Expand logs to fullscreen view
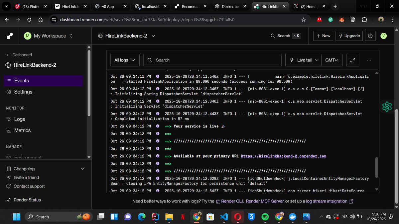The image size is (399, 224). (352, 60)
